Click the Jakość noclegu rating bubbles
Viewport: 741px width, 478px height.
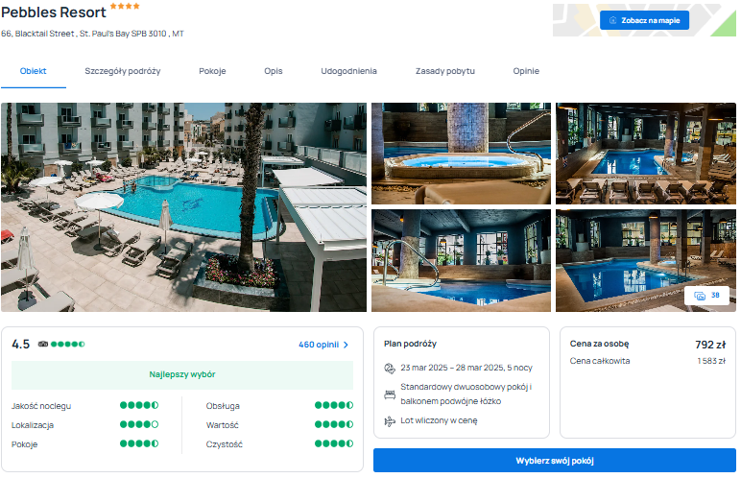[x=139, y=405]
